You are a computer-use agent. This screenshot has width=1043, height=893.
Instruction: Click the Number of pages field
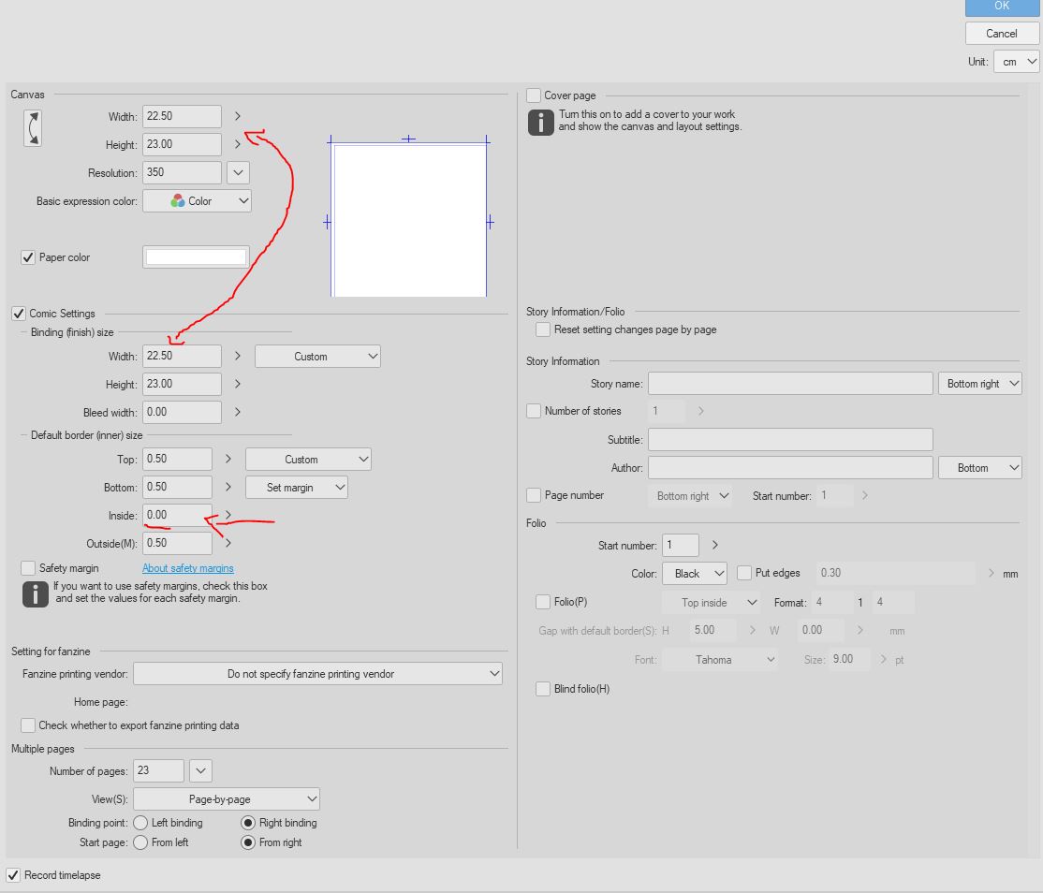click(158, 770)
